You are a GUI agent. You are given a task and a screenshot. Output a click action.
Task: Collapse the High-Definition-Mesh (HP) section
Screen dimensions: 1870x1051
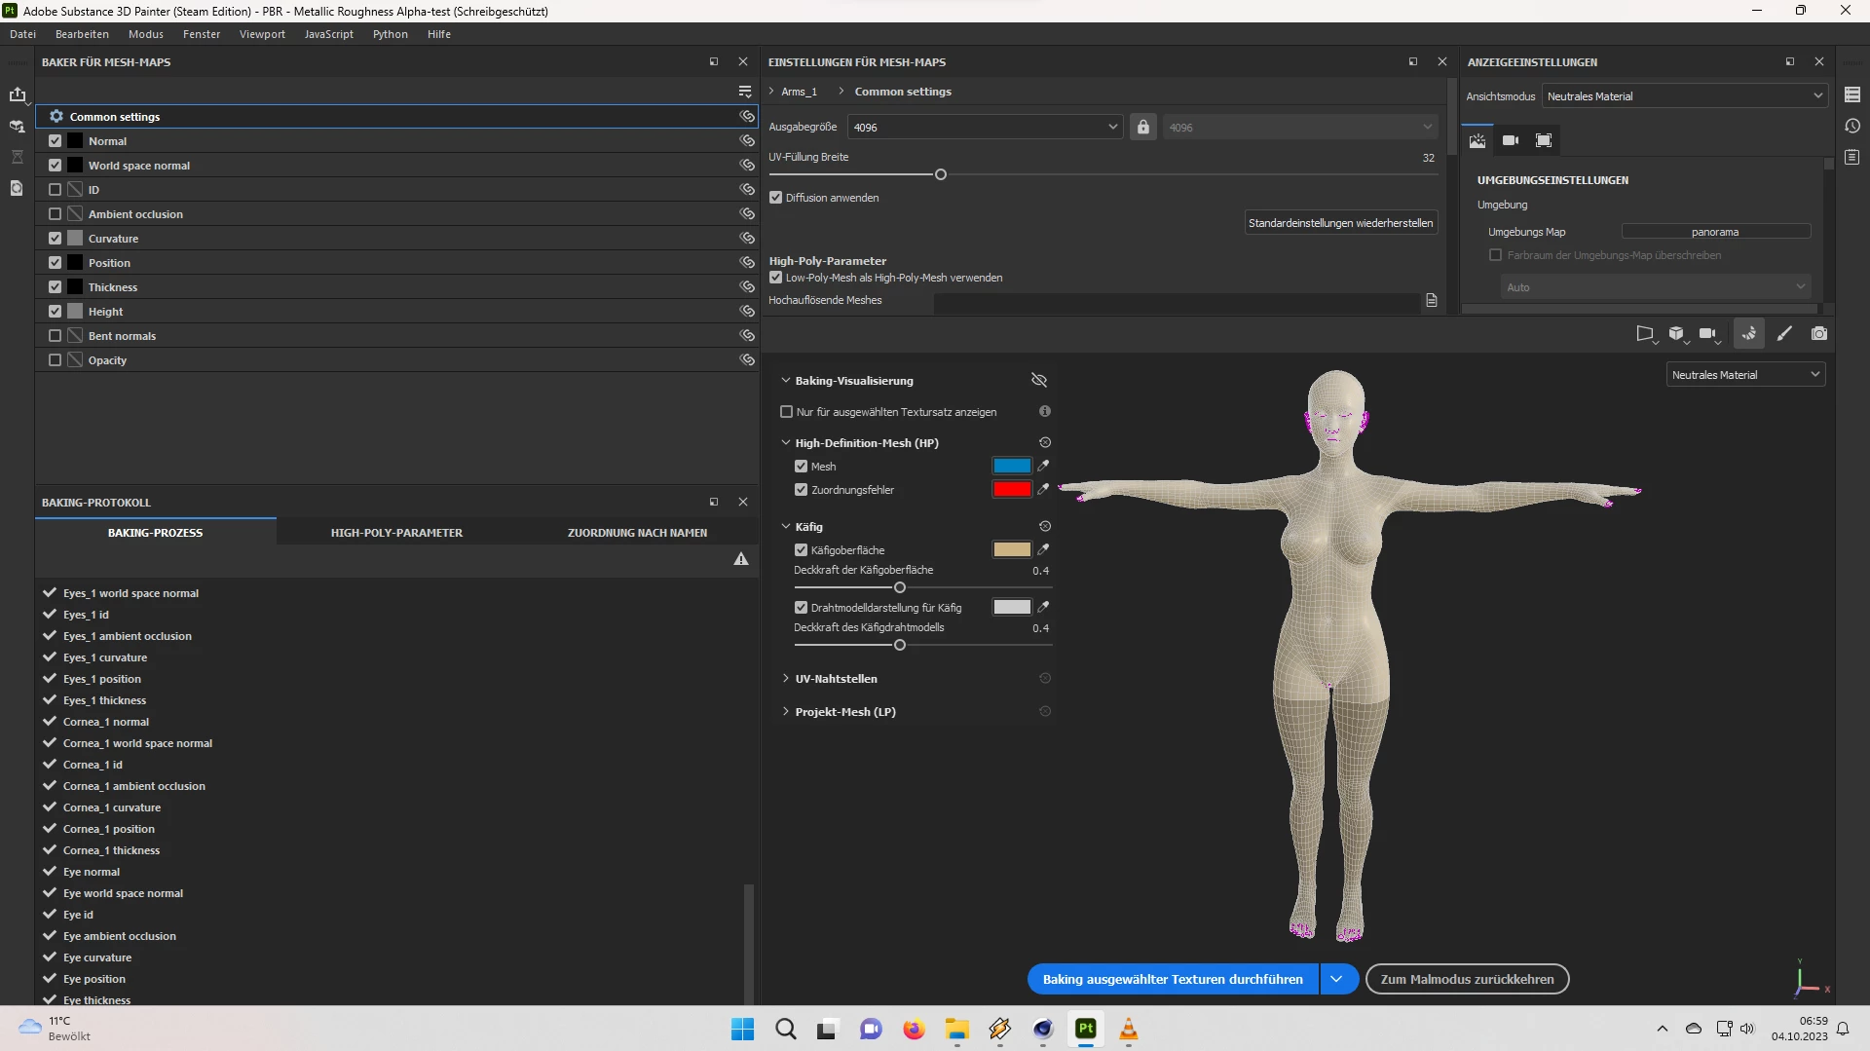(x=786, y=443)
